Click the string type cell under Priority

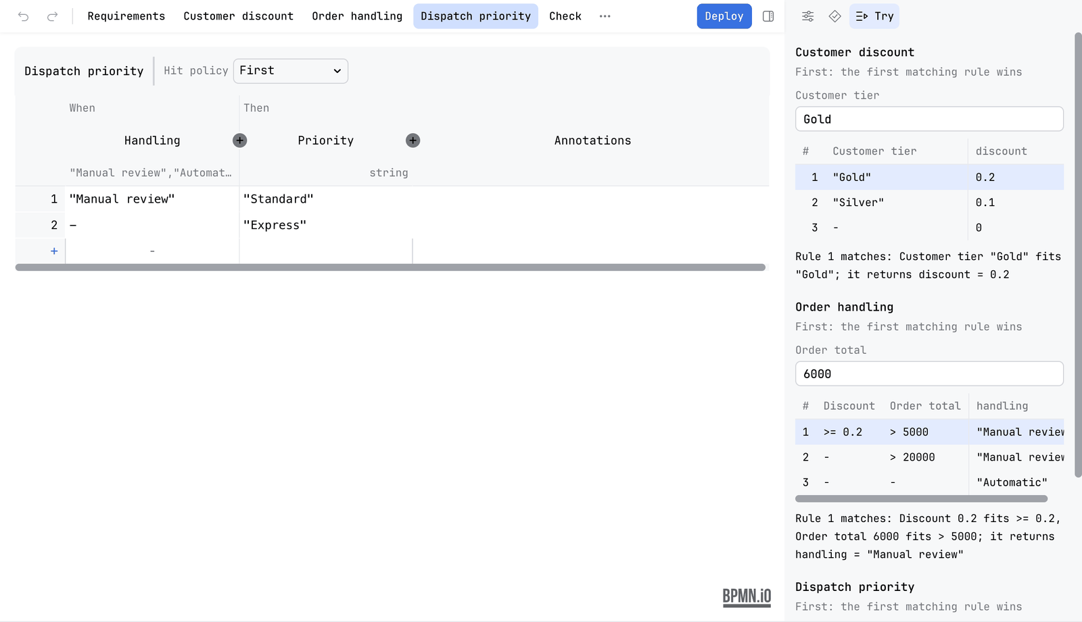pos(389,173)
